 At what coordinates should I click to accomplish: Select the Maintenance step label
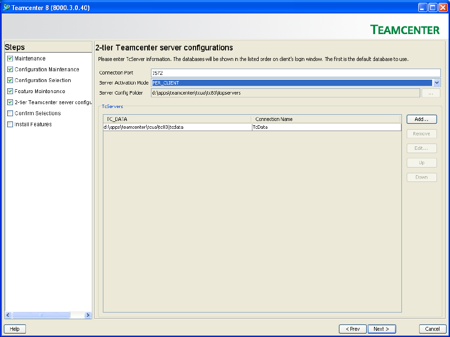pyautogui.click(x=30, y=59)
